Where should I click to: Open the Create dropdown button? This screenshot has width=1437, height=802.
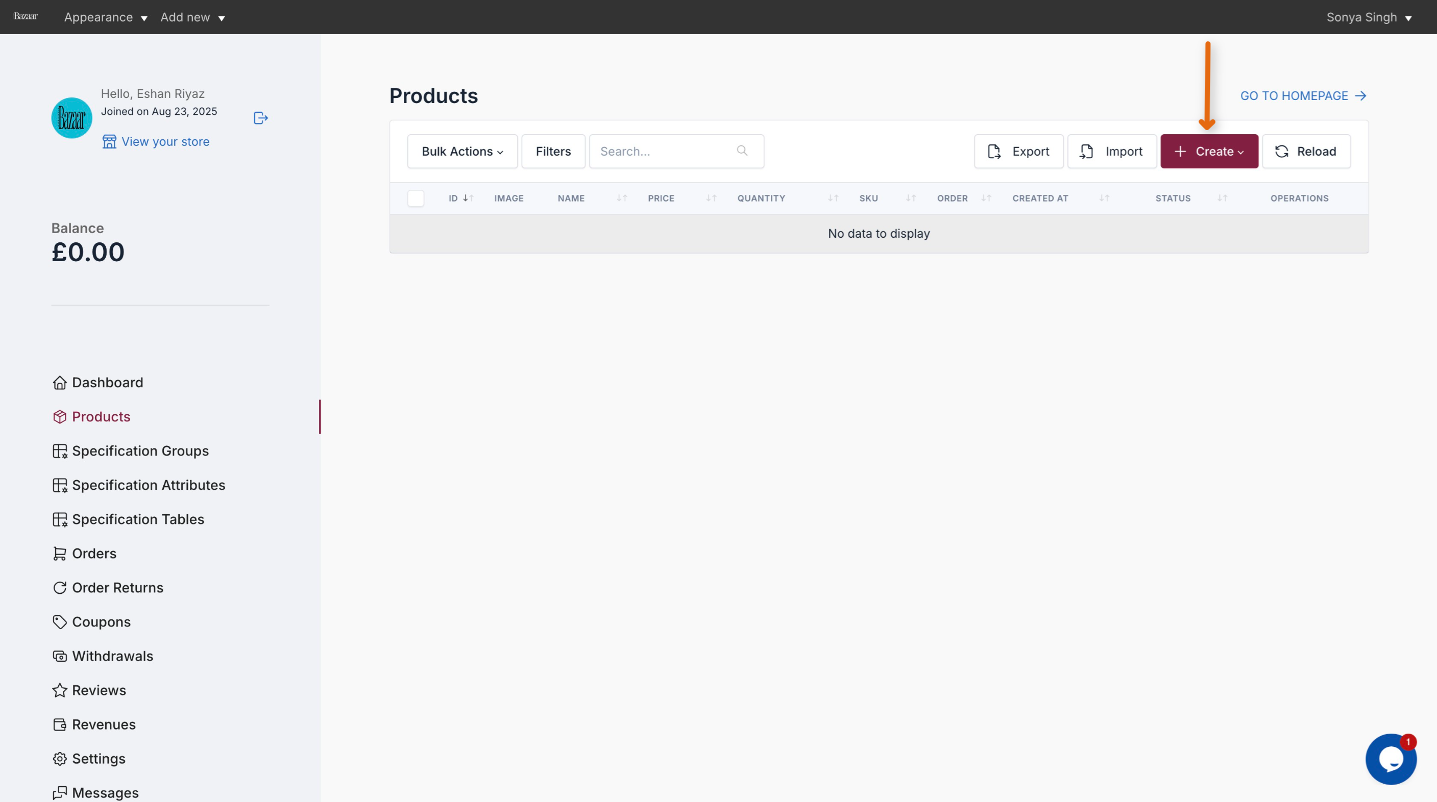(x=1209, y=151)
